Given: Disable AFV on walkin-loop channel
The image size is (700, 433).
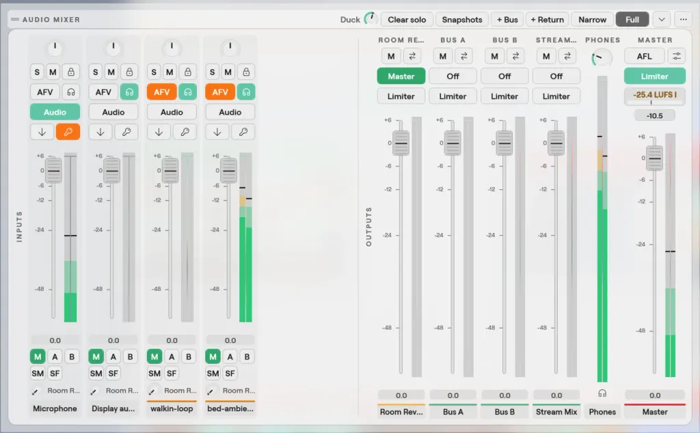Looking at the screenshot, I should (161, 92).
